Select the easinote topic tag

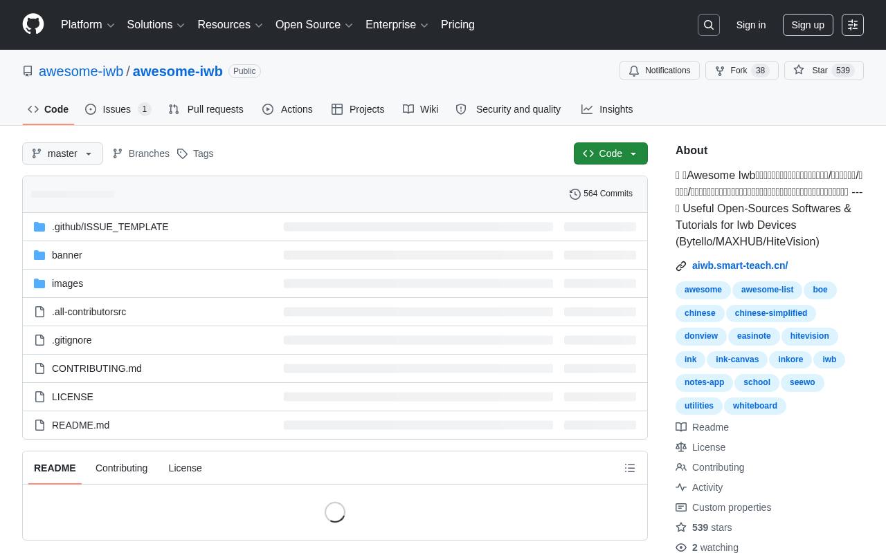click(x=754, y=337)
